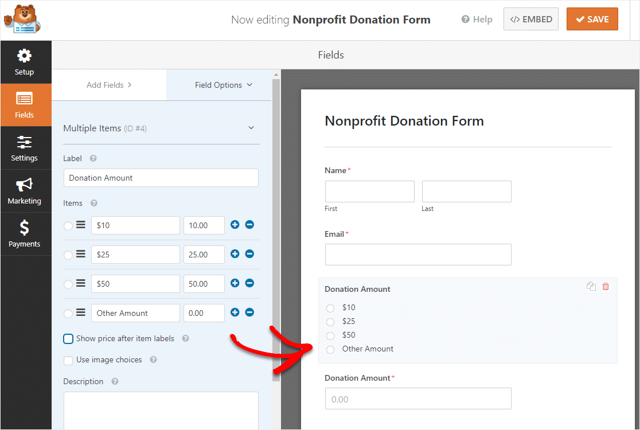Click the Other Amount label input
The image size is (640, 430).
[x=135, y=313]
